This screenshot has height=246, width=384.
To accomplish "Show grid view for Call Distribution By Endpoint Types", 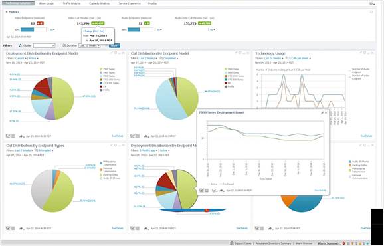I will [13, 228].
